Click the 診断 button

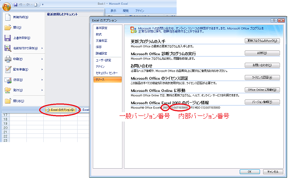(262, 53)
